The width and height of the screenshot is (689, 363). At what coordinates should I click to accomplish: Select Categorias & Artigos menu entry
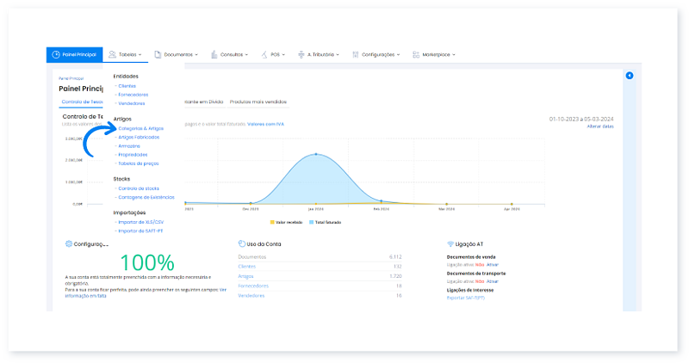click(x=140, y=128)
